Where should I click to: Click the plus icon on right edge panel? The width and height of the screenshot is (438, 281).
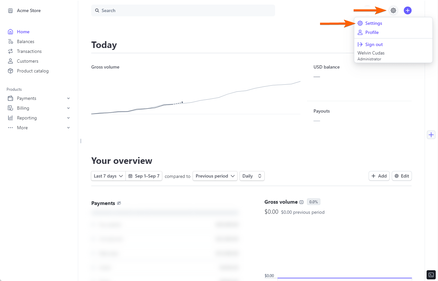(x=431, y=135)
